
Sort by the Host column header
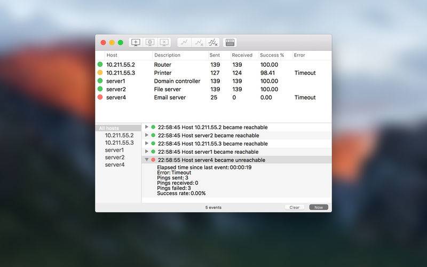pyautogui.click(x=112, y=55)
